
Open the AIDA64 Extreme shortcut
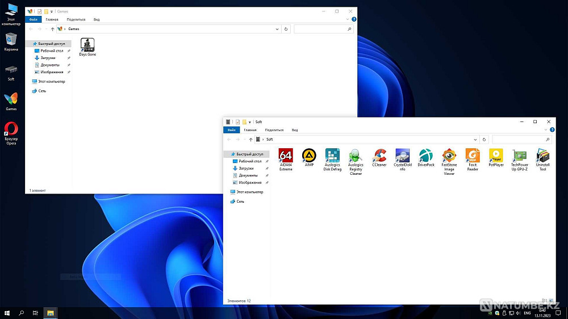(286, 159)
